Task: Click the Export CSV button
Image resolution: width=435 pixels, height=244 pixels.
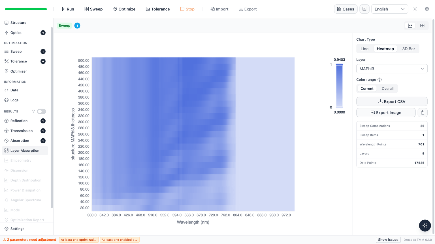Action: click(392, 102)
